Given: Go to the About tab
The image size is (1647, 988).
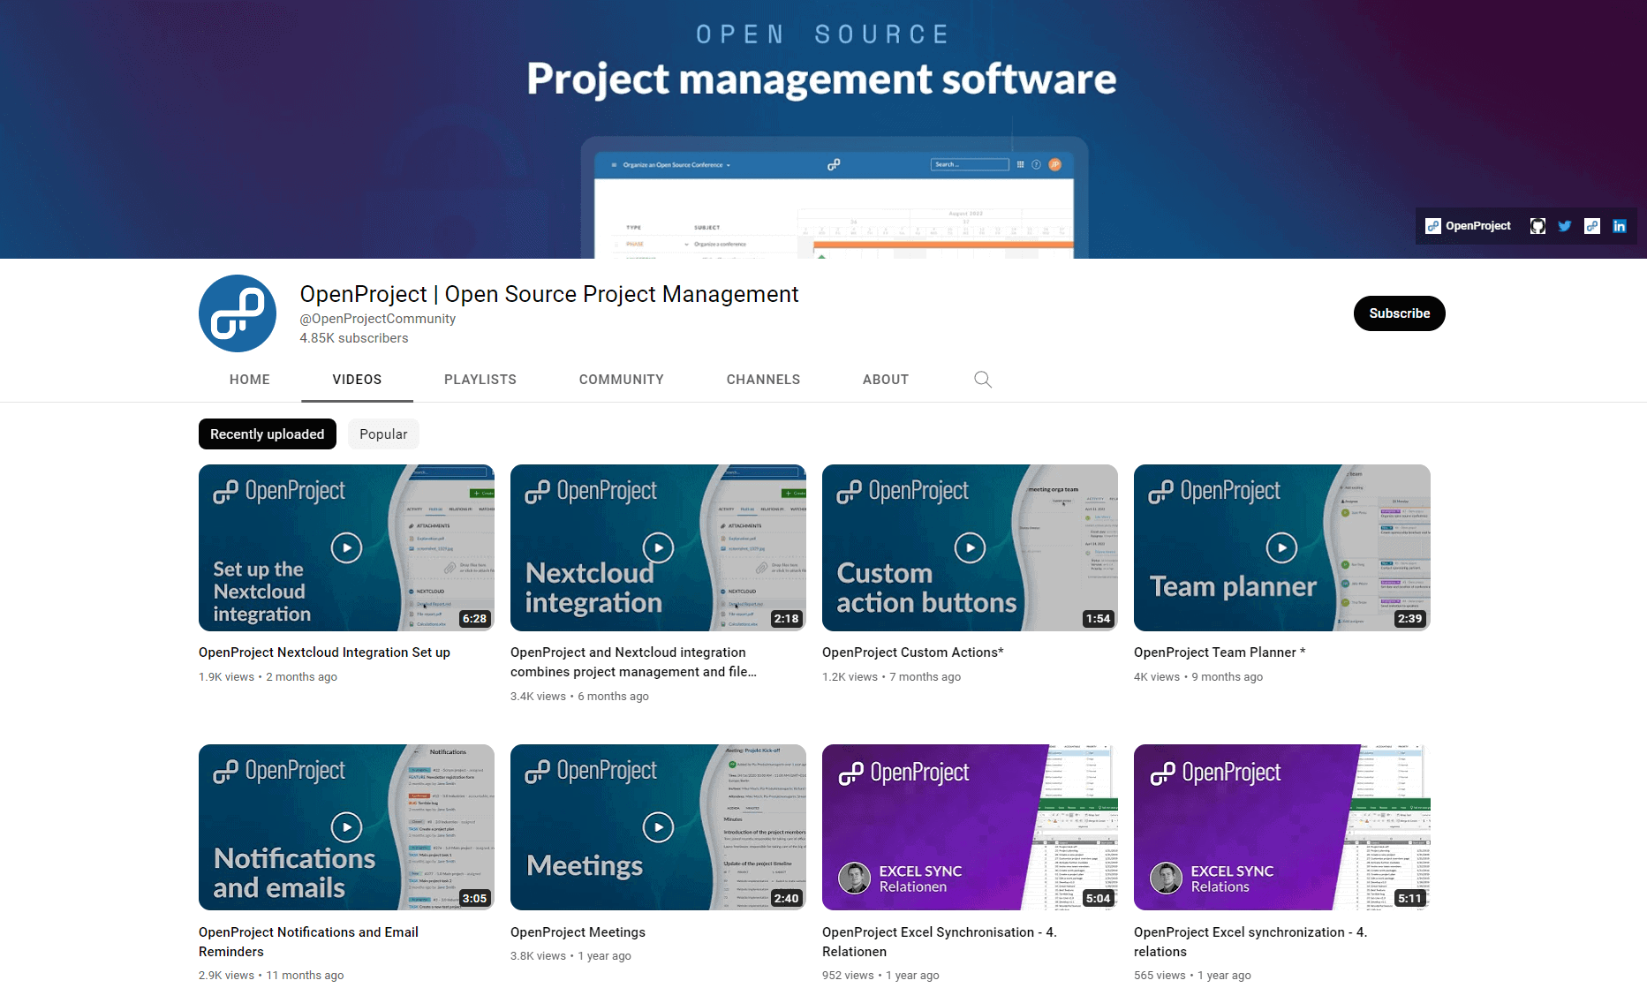Looking at the screenshot, I should (886, 380).
